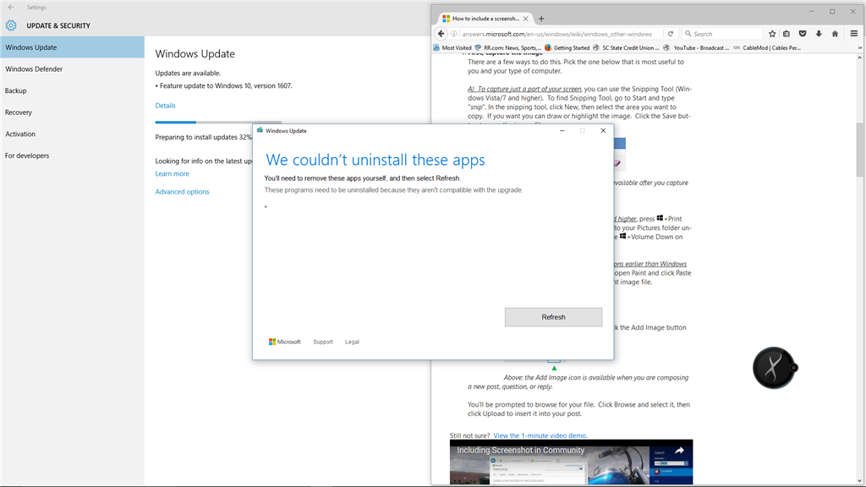Click the 'Updates are available.' text

(x=188, y=73)
